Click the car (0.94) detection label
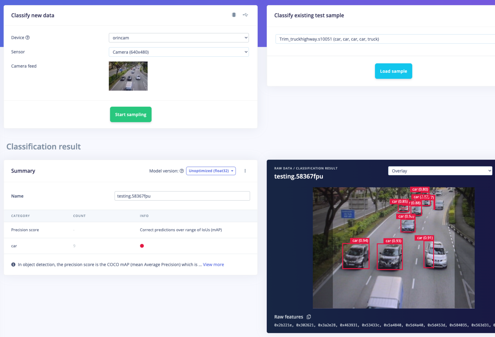The image size is (495, 337). click(x=360, y=241)
